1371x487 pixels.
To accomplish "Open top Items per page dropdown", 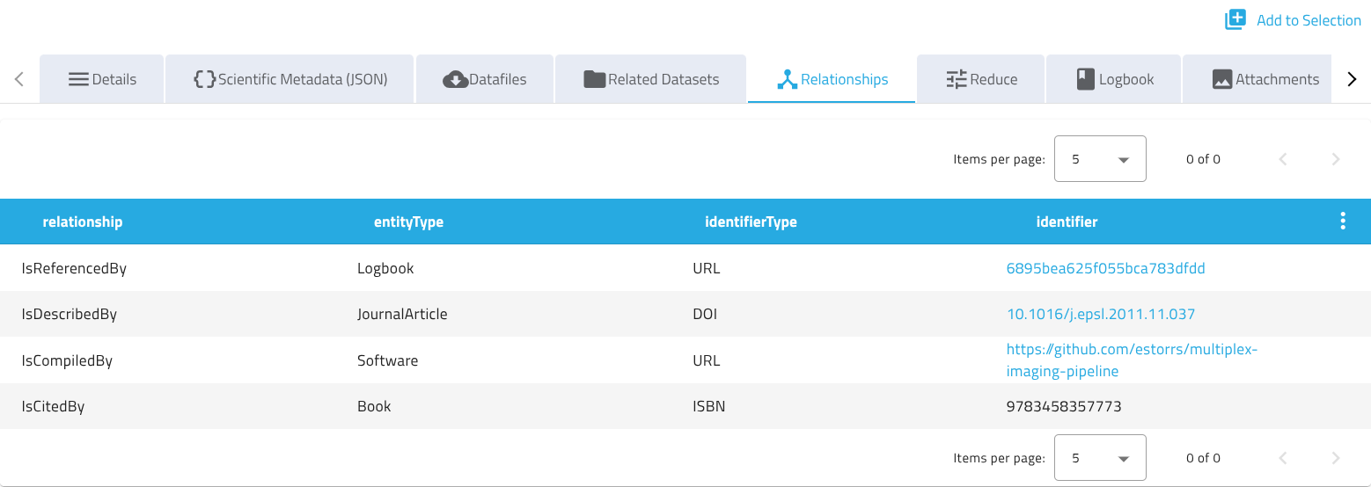I will coord(1100,159).
